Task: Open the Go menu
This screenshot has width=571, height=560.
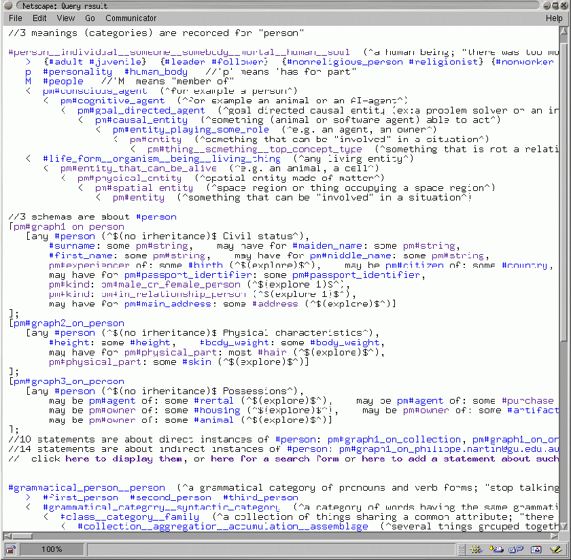Action: point(90,18)
